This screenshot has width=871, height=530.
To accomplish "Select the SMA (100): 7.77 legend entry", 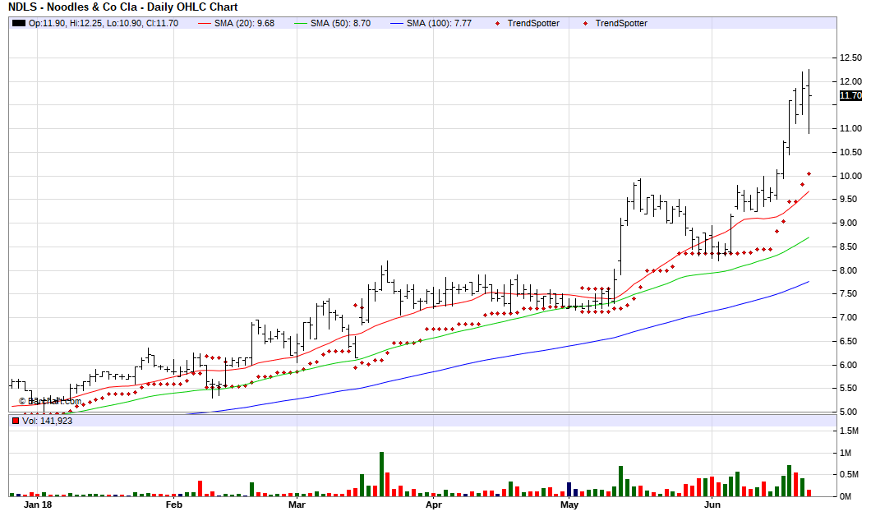I will tap(431, 23).
